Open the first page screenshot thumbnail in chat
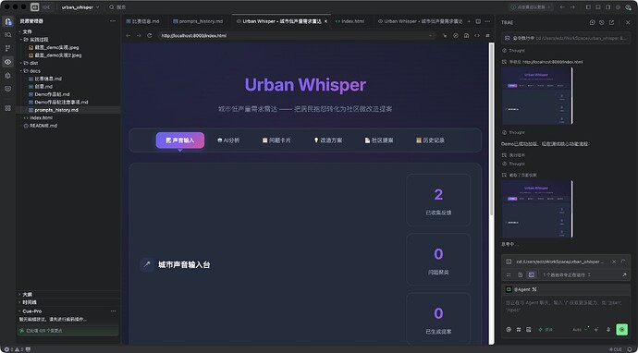 click(537, 95)
